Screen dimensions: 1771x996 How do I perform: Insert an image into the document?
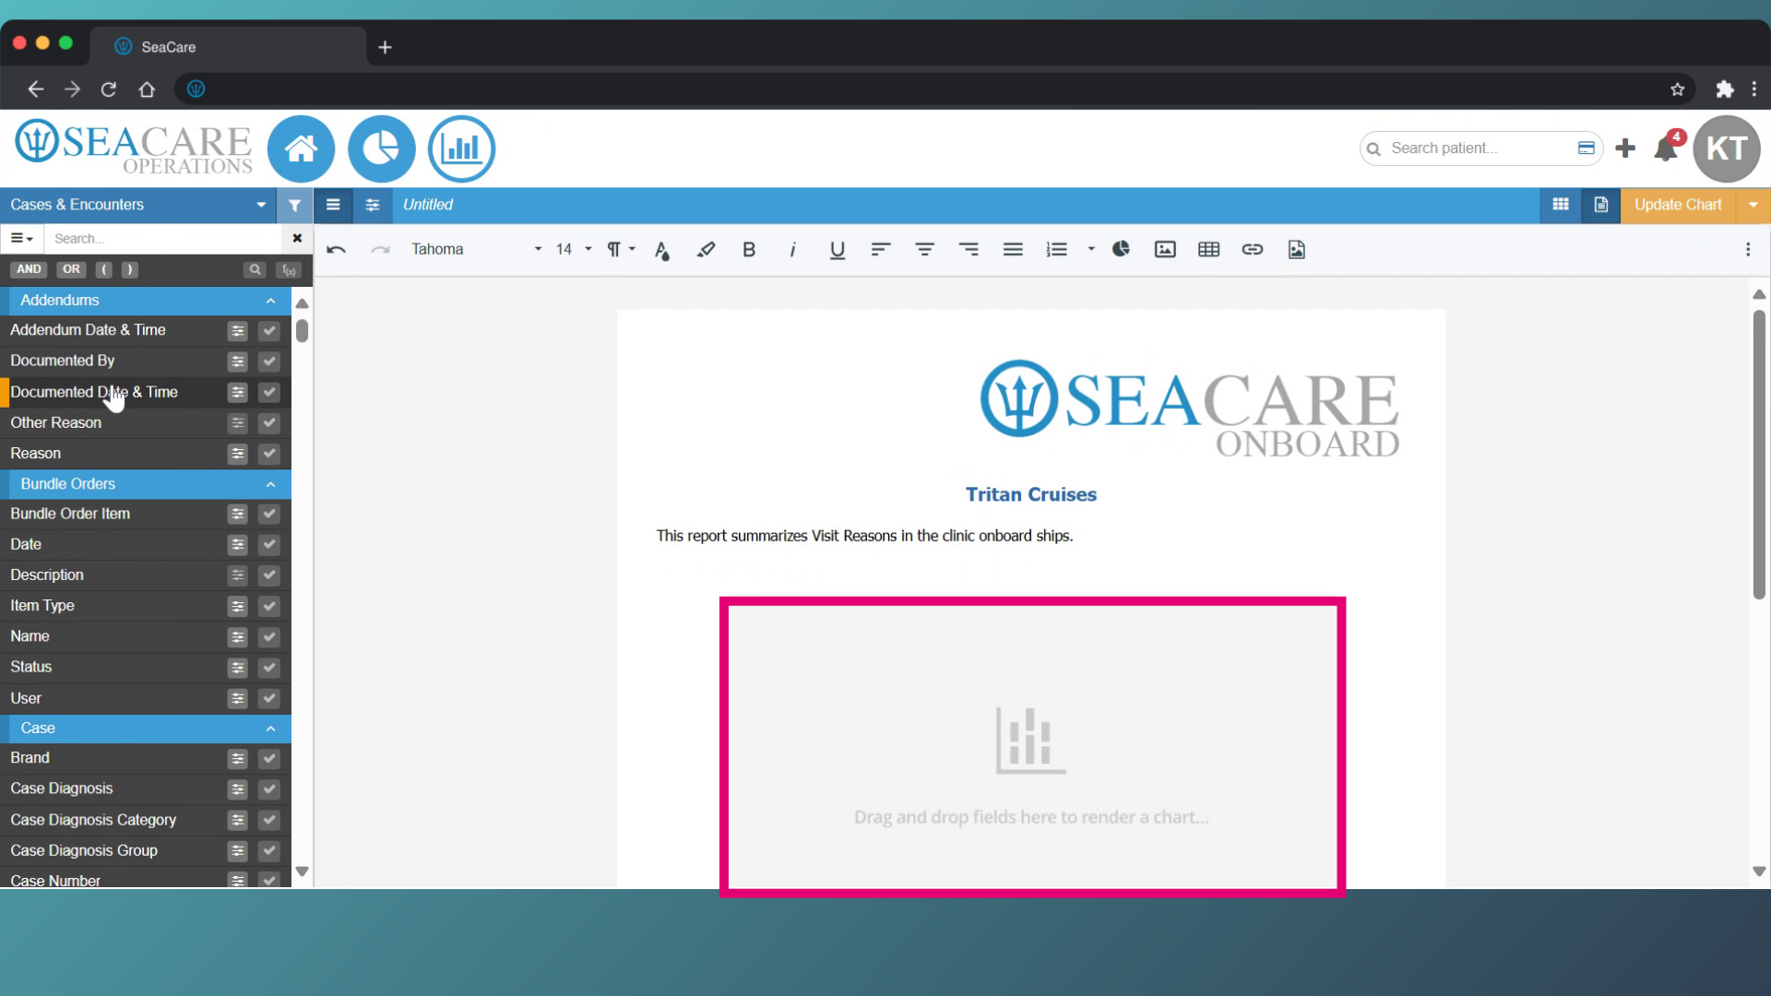(x=1165, y=249)
